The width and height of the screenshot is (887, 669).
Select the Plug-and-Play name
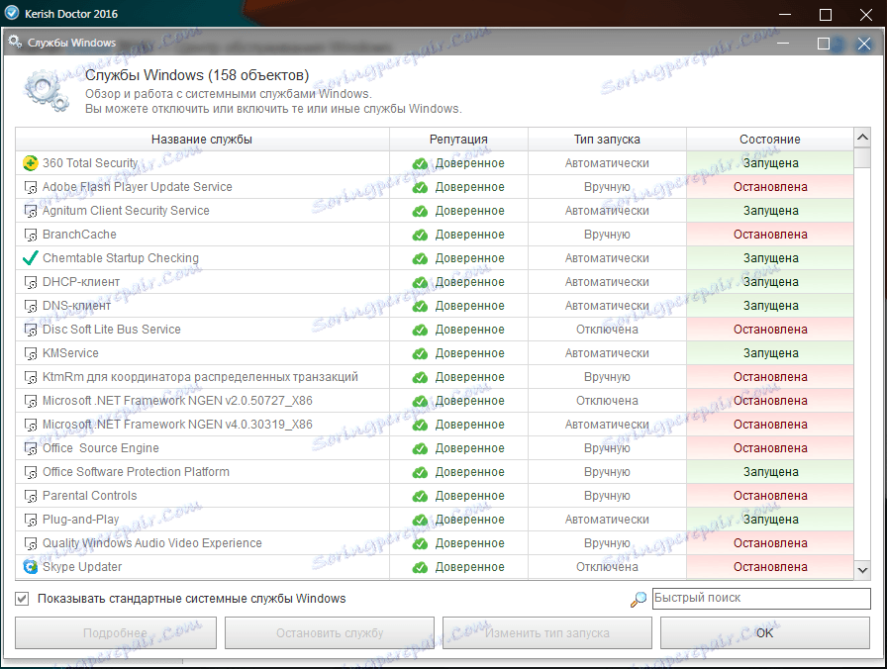(x=81, y=520)
